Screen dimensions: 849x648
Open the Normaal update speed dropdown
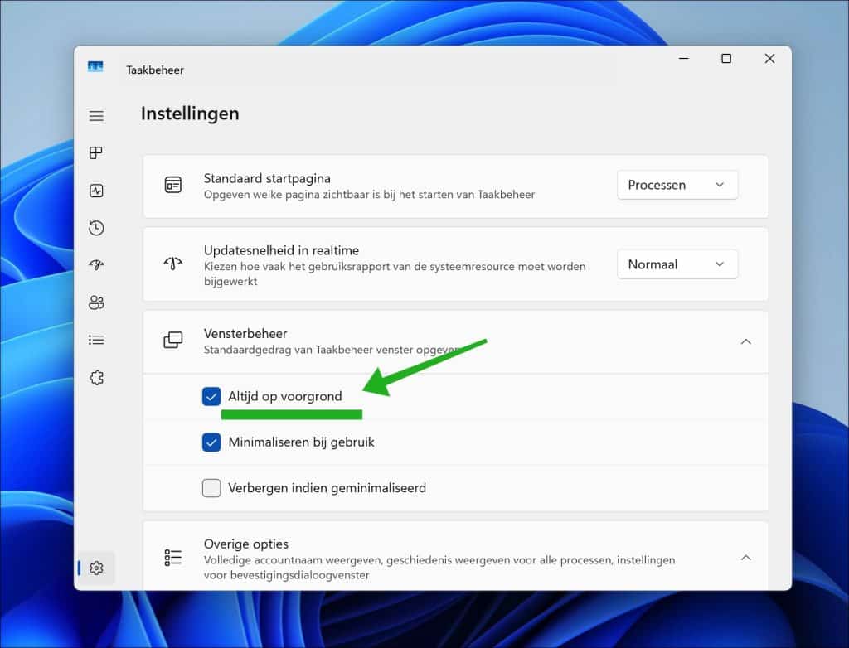677,264
